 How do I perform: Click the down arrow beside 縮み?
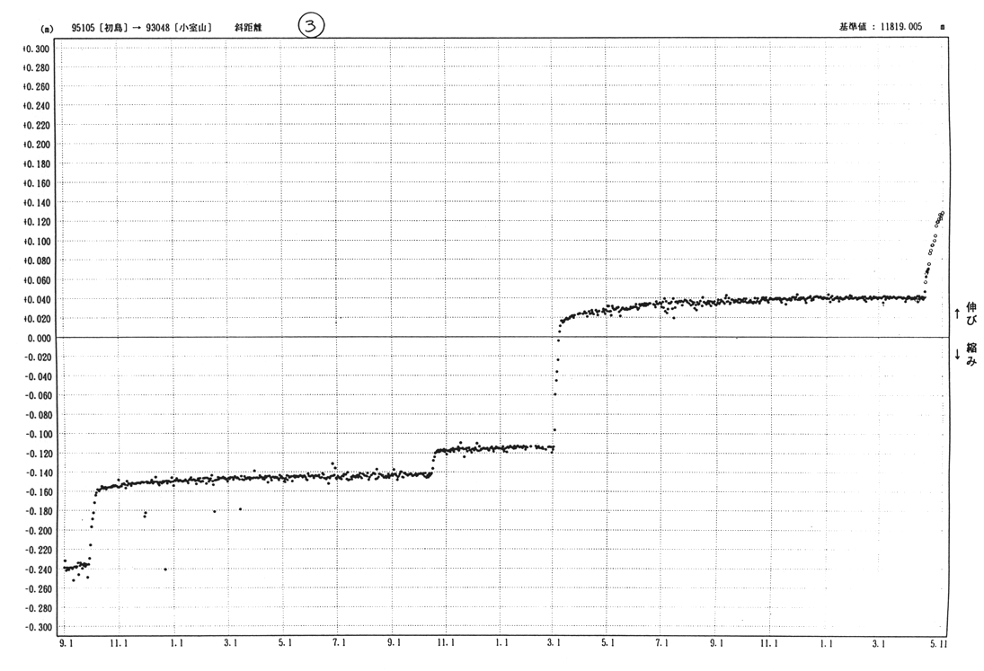pyautogui.click(x=957, y=355)
